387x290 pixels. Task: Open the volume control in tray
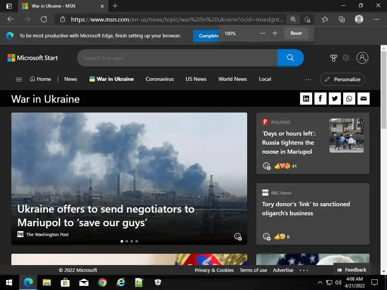point(338,282)
